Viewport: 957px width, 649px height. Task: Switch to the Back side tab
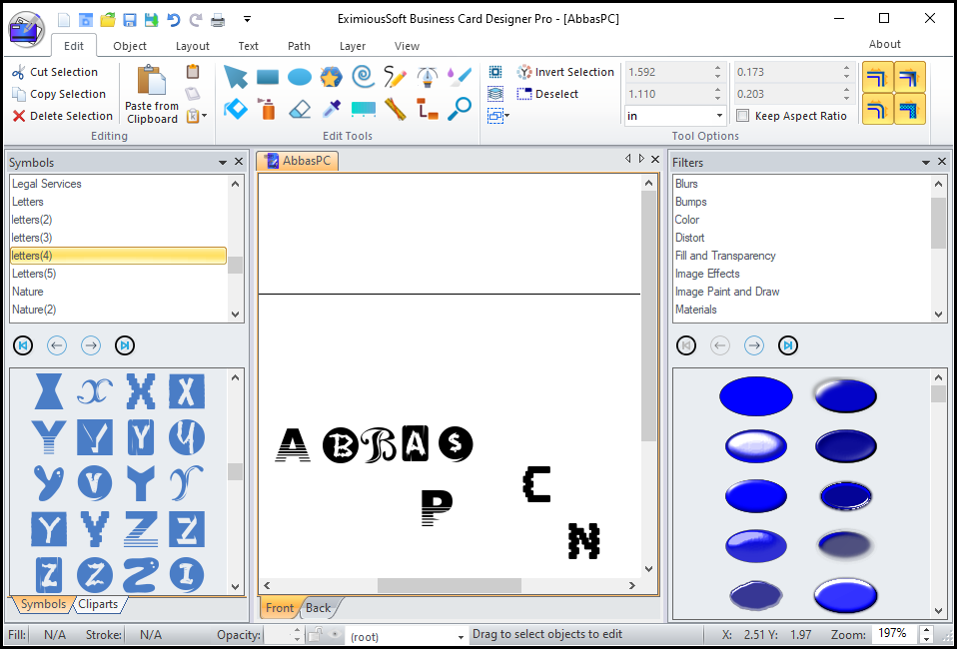click(318, 607)
